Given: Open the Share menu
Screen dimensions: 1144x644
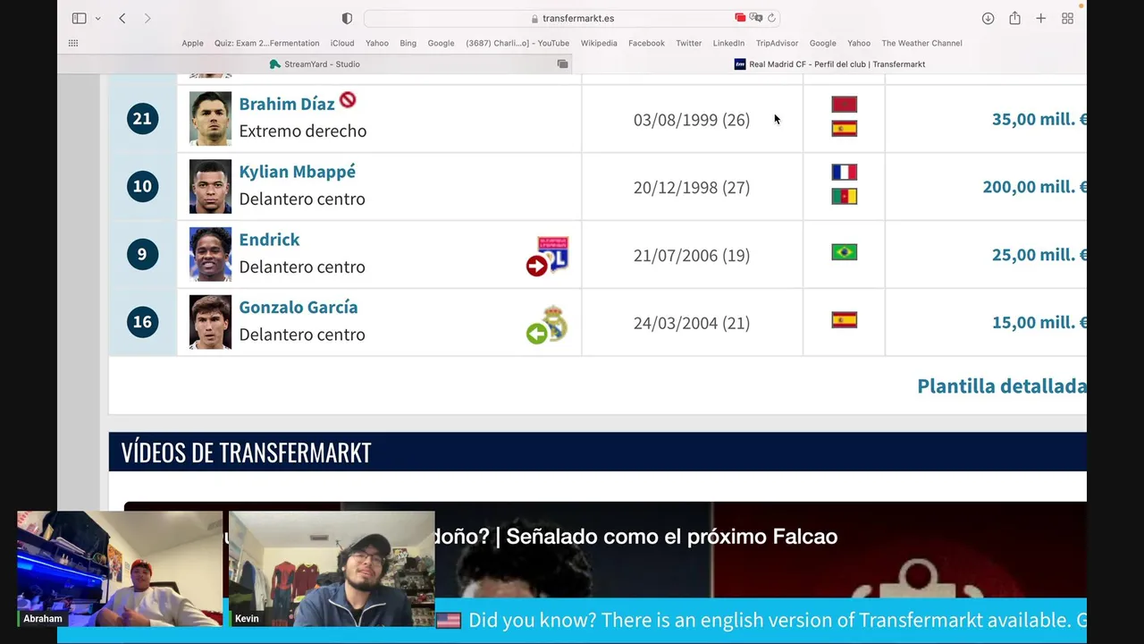Looking at the screenshot, I should click(1014, 18).
